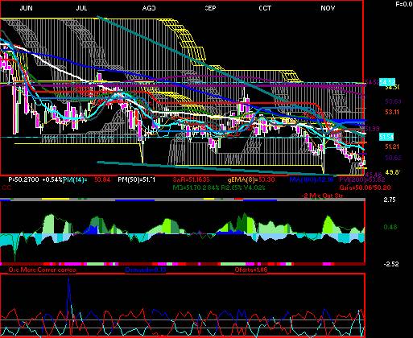
Task: Click the SEP month label
Action: 210,8
